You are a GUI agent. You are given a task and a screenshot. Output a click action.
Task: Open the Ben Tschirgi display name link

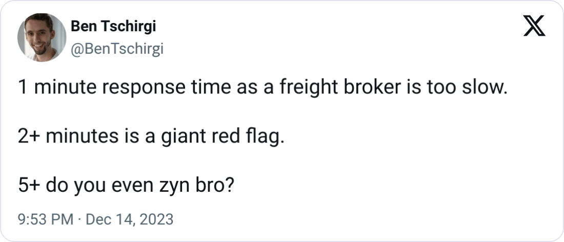click(113, 26)
